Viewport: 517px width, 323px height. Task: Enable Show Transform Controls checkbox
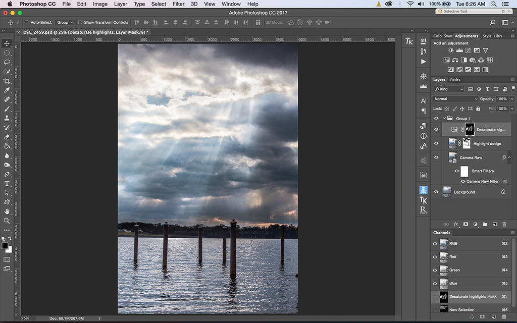click(80, 23)
